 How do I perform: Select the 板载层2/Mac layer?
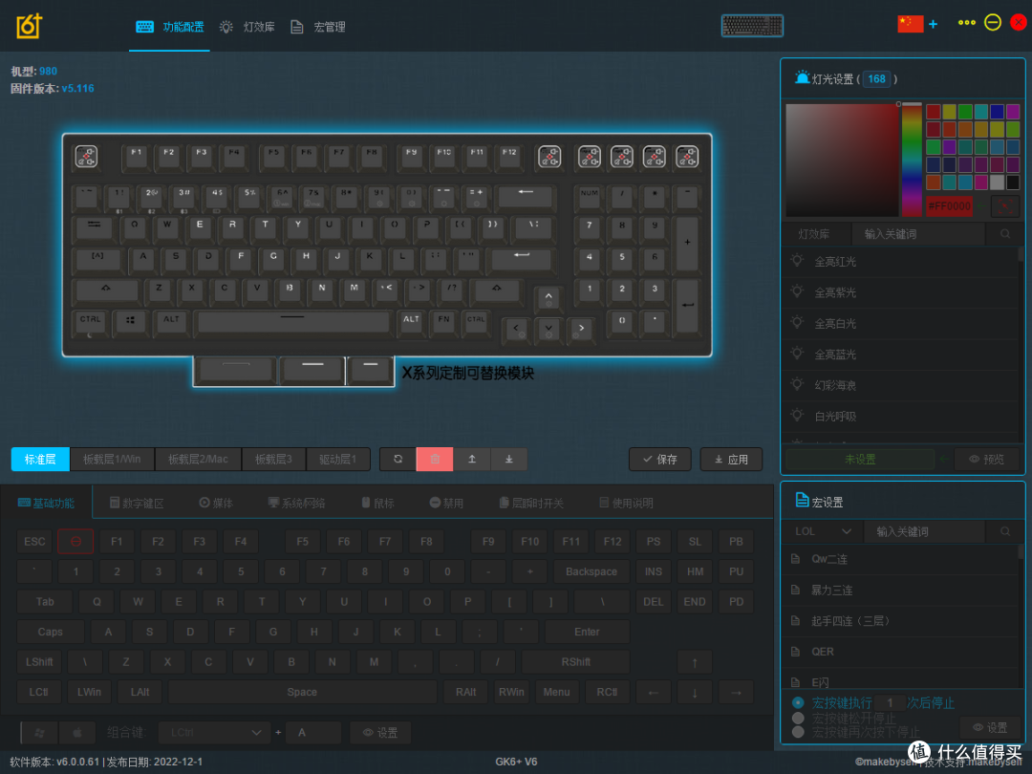click(x=198, y=459)
